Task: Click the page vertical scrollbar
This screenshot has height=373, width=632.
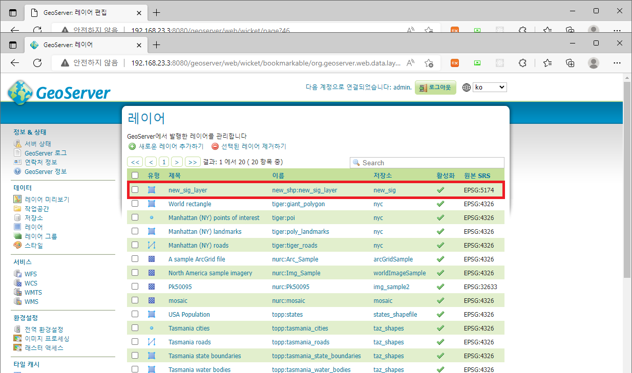Action: pos(627,179)
